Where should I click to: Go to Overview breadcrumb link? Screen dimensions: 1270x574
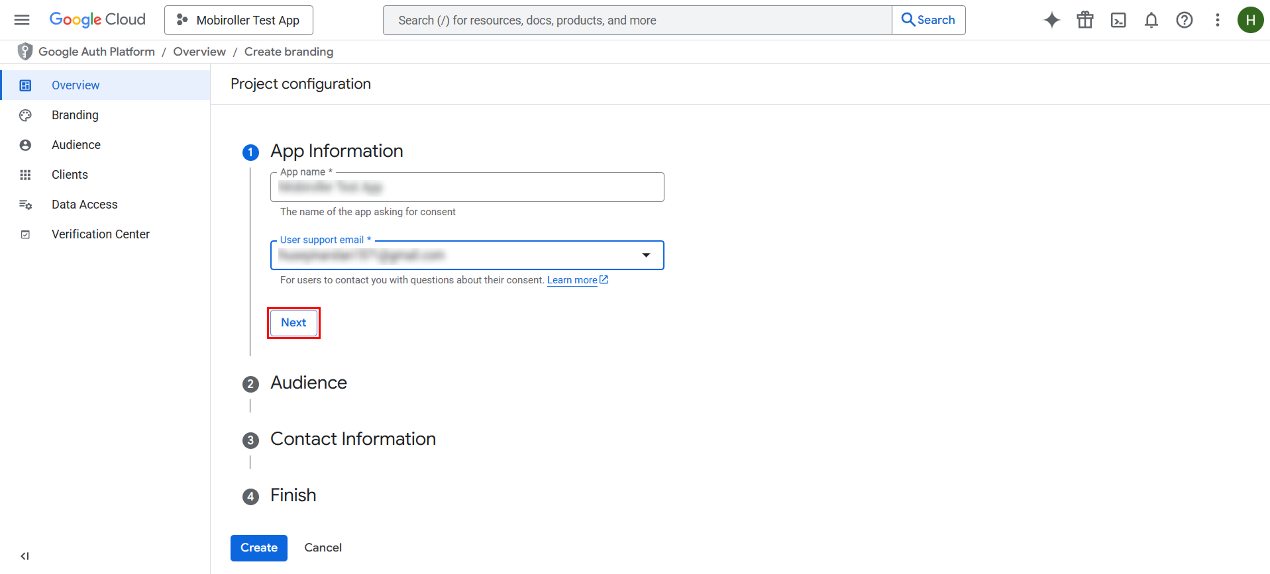click(x=199, y=52)
